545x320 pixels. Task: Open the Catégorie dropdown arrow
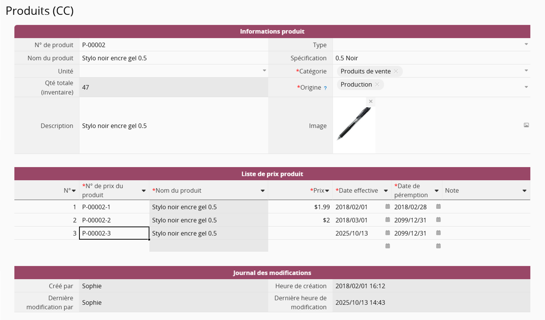pos(526,71)
